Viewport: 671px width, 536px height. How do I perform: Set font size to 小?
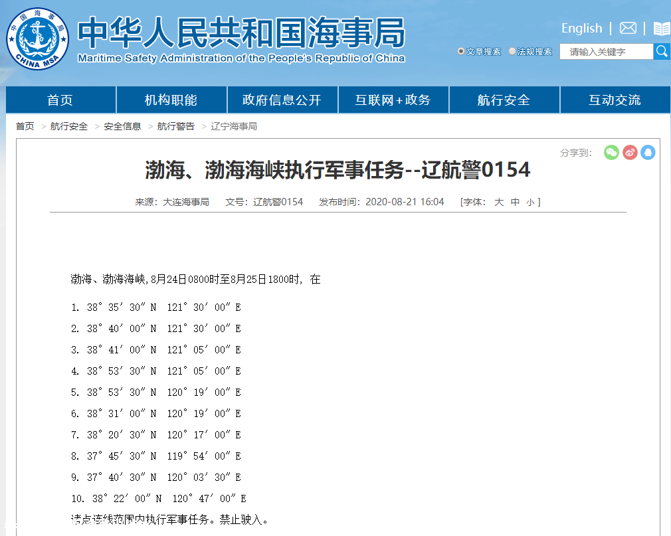(530, 202)
